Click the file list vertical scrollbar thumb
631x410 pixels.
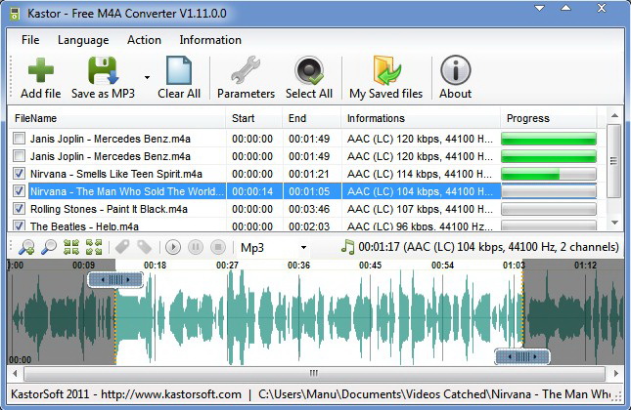pyautogui.click(x=613, y=161)
